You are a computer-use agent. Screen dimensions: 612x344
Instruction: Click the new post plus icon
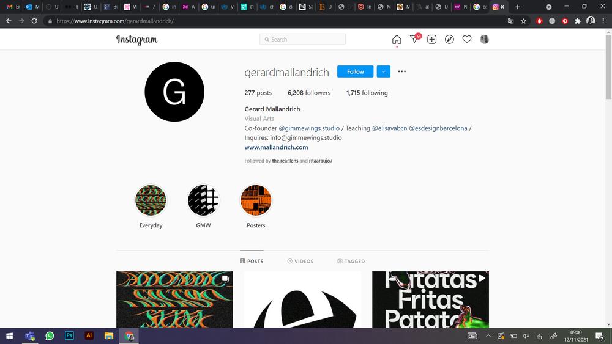(x=431, y=39)
